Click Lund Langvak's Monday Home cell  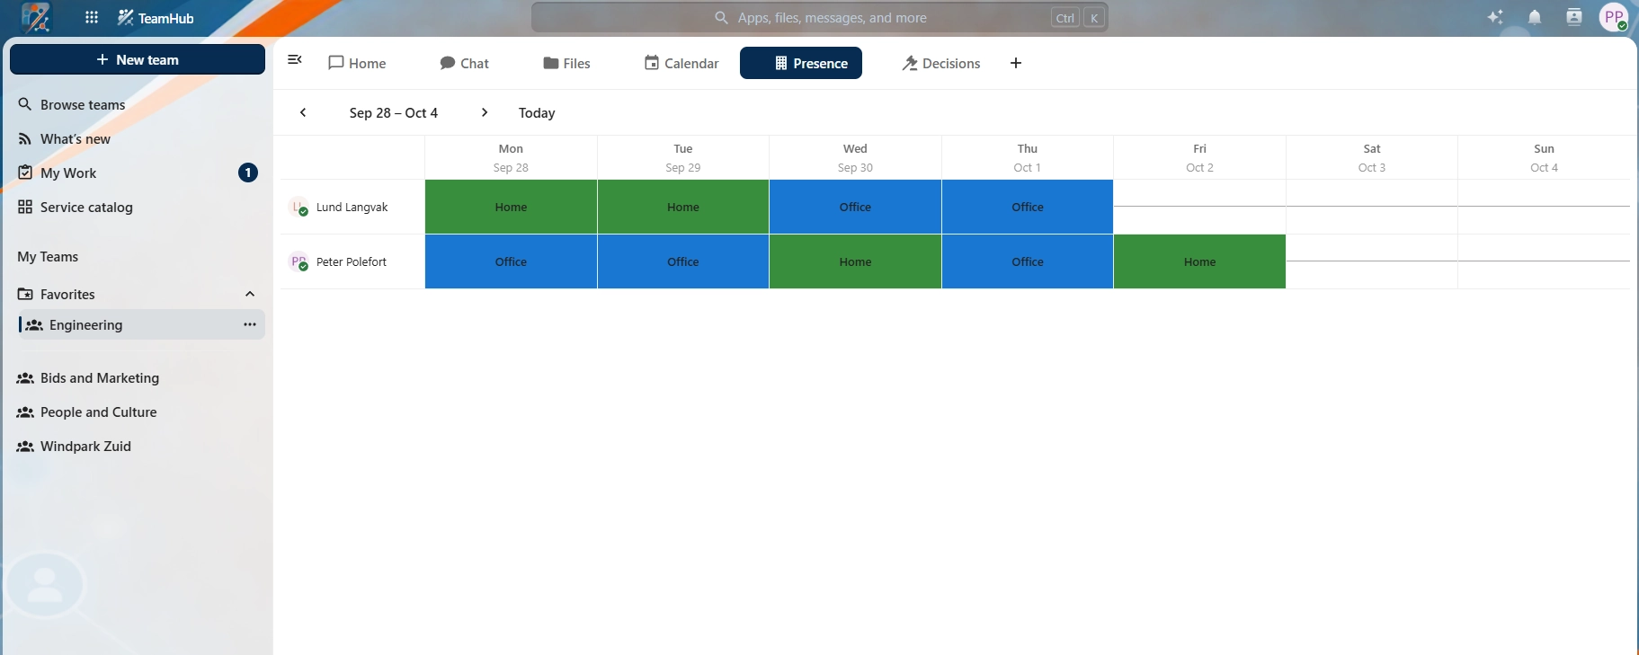[x=511, y=207]
